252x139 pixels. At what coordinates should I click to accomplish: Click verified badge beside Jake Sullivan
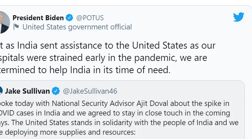(56, 91)
